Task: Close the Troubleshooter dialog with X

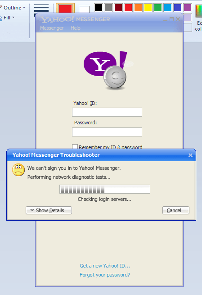Action: click(x=190, y=155)
